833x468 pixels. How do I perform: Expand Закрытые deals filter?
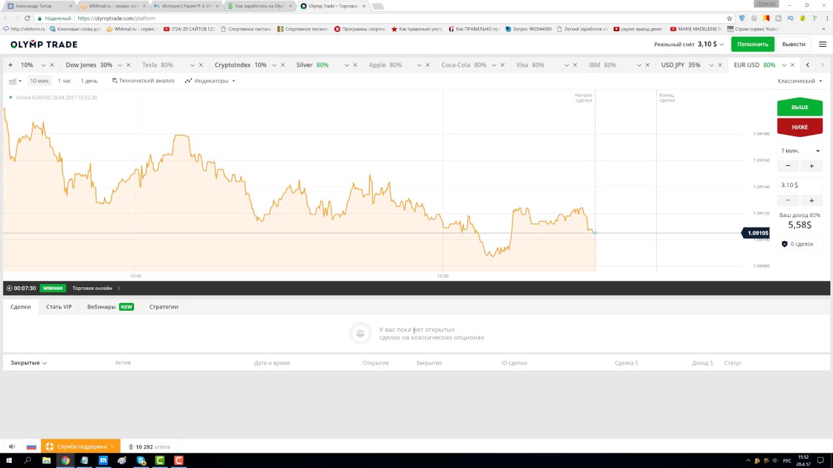click(29, 363)
